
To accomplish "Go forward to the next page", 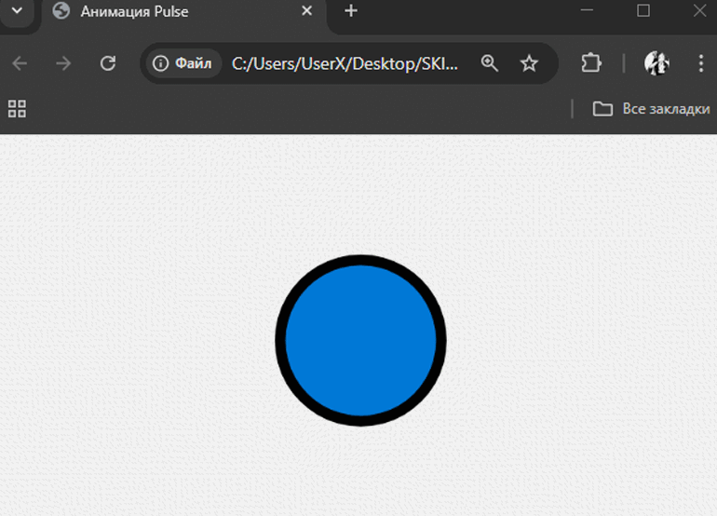I will [x=63, y=63].
